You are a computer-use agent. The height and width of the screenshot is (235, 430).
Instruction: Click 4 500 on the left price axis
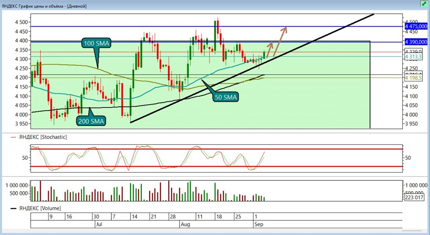[x=21, y=22]
